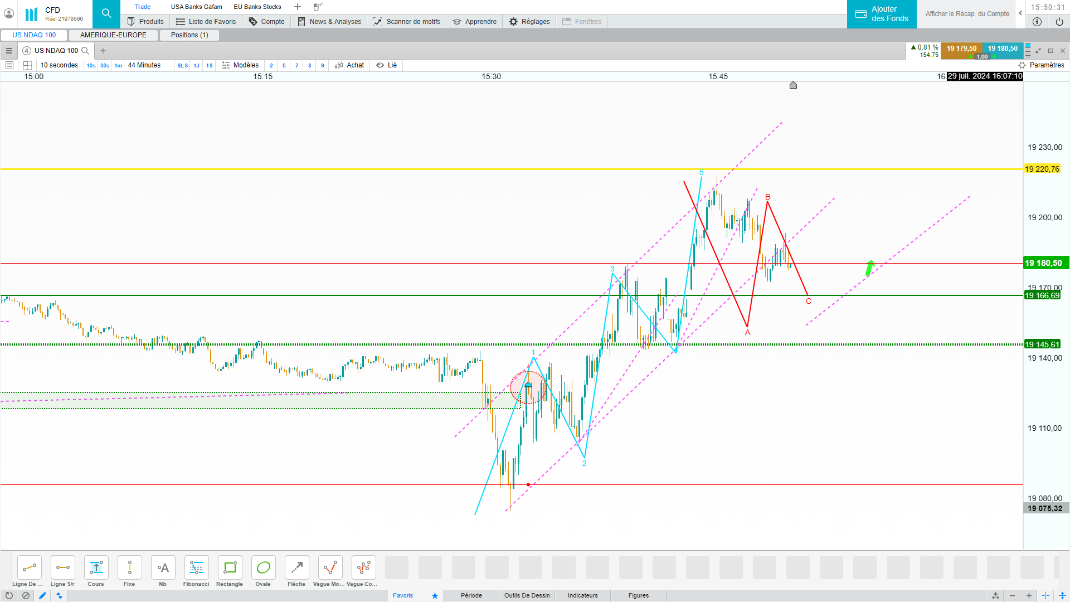The image size is (1070, 602).
Task: Toggle the Lié linked eye option
Action: pyautogui.click(x=386, y=65)
